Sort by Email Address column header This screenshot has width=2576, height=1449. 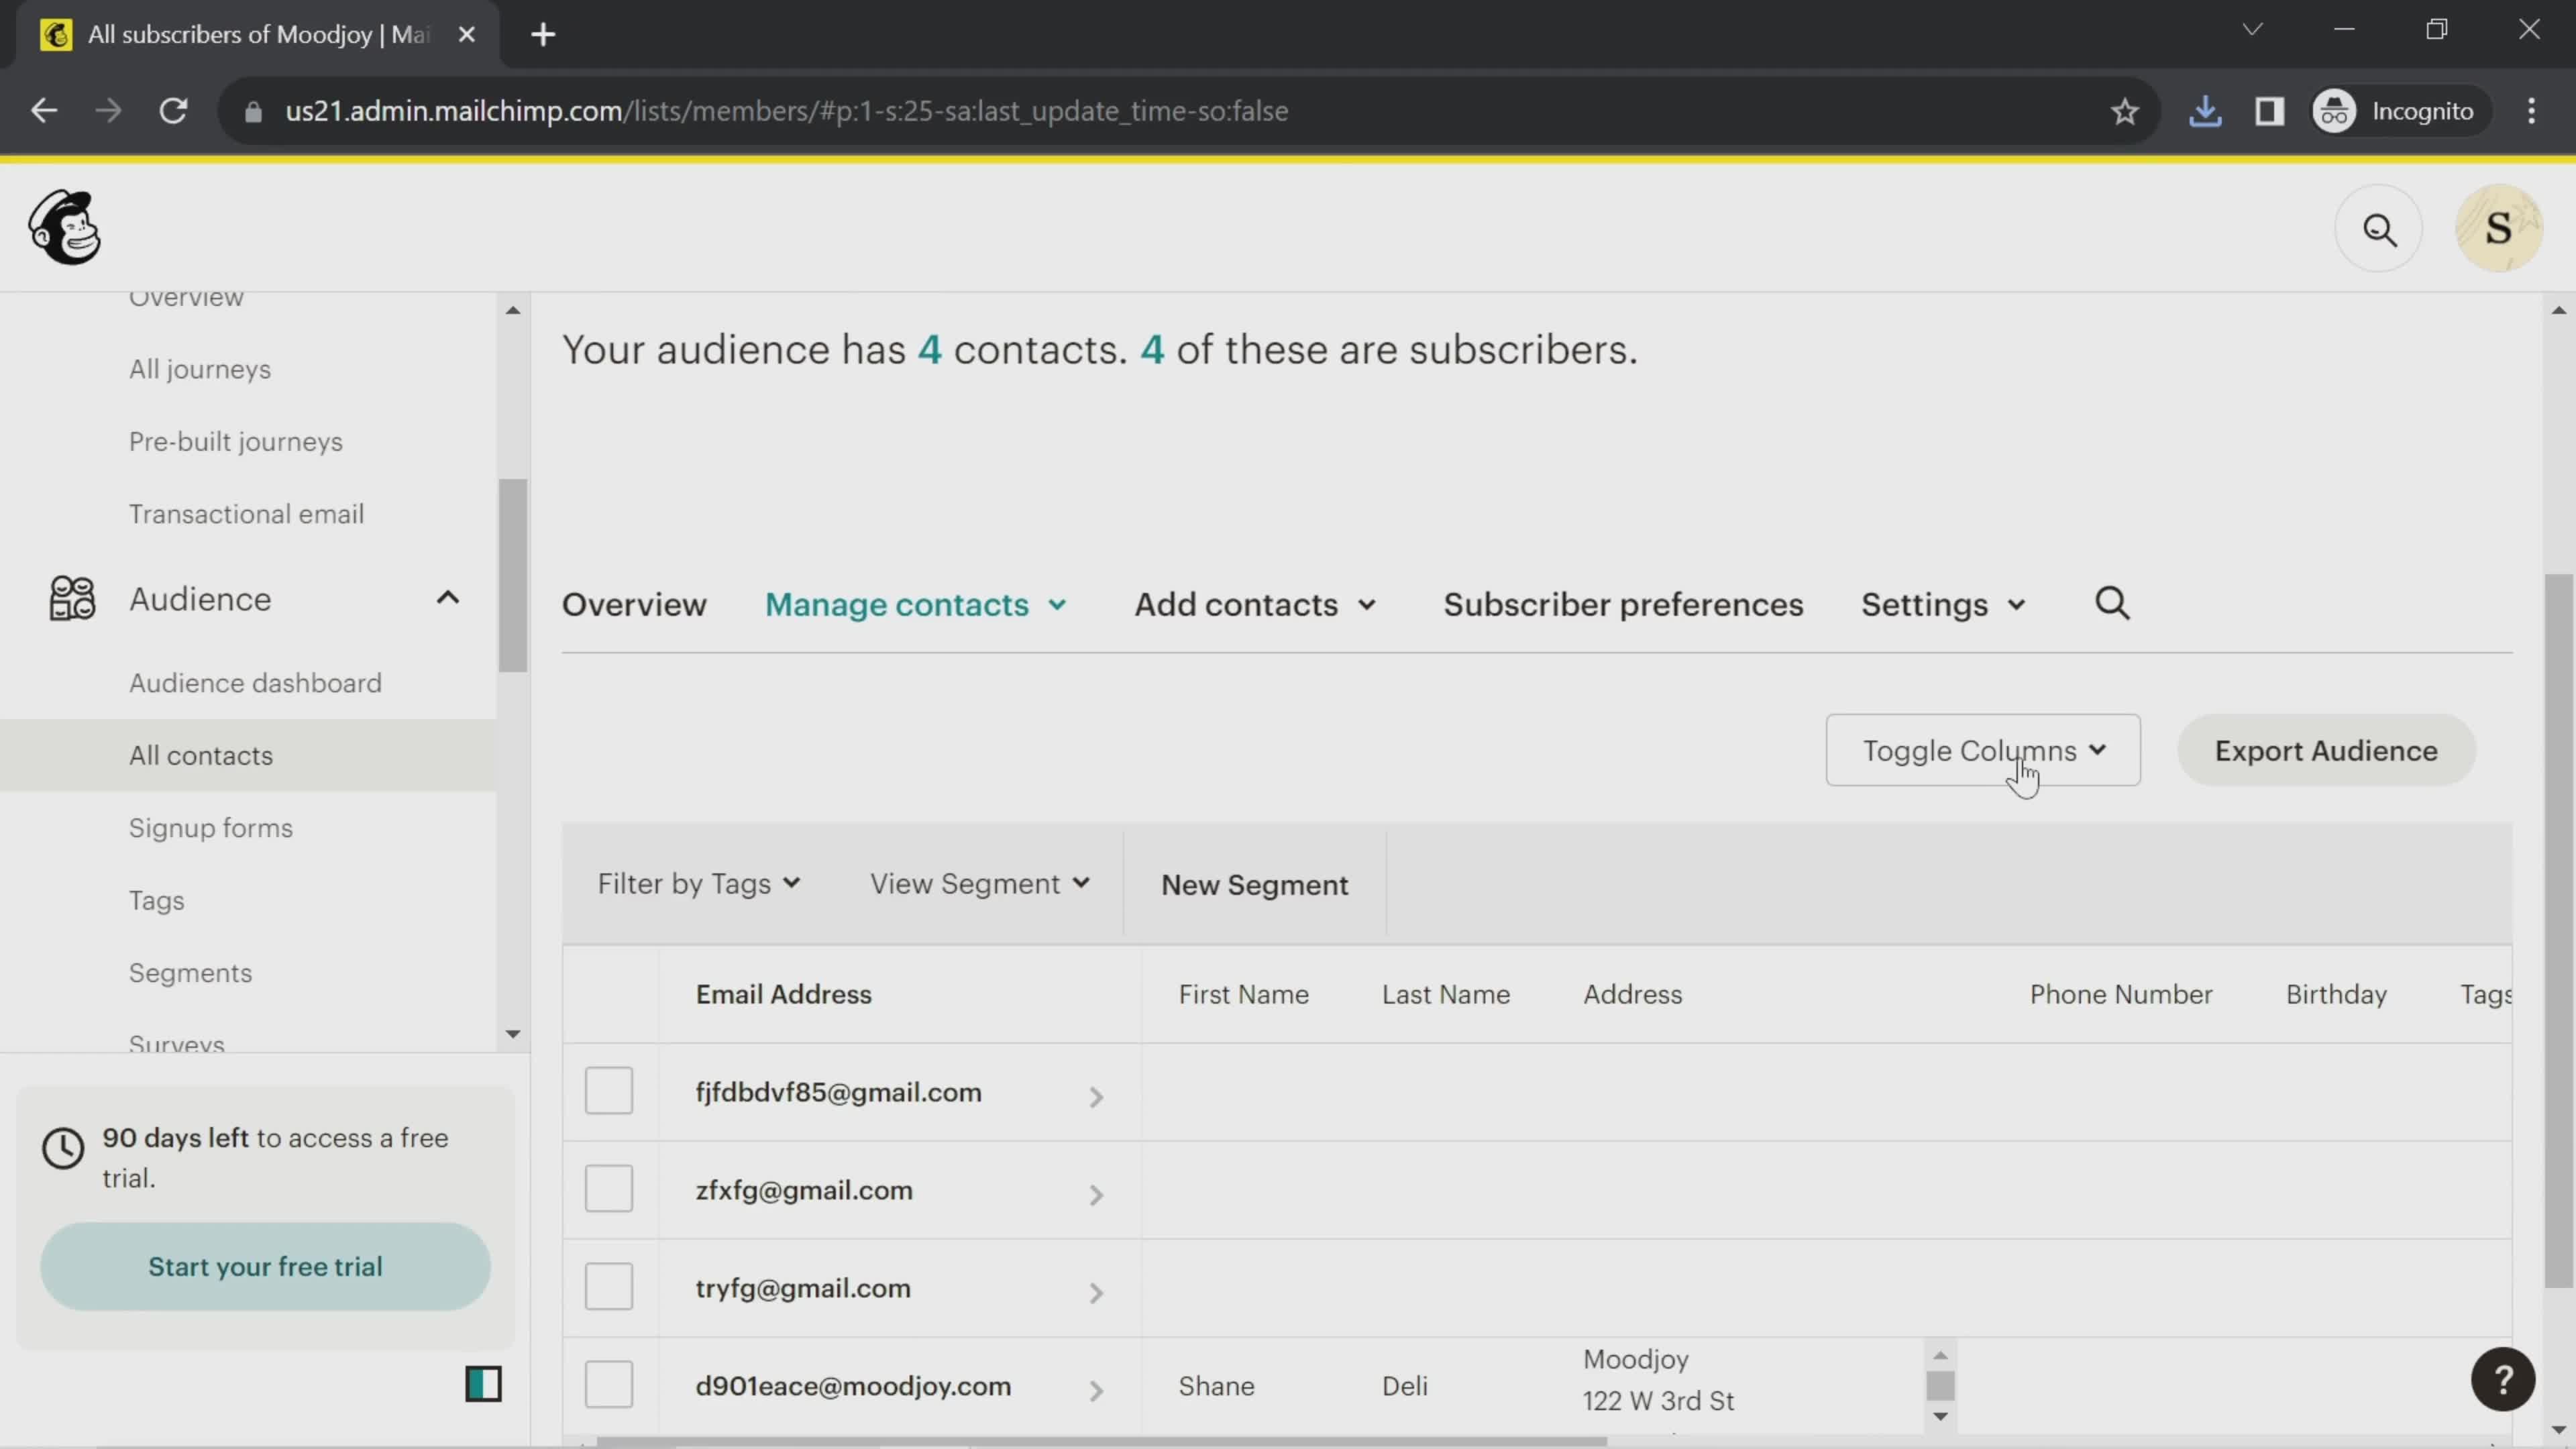[x=784, y=994]
